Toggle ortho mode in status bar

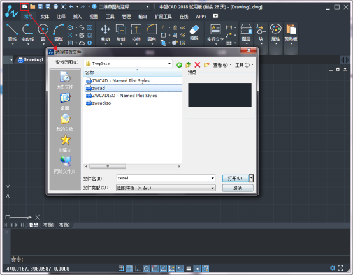(x=138, y=268)
